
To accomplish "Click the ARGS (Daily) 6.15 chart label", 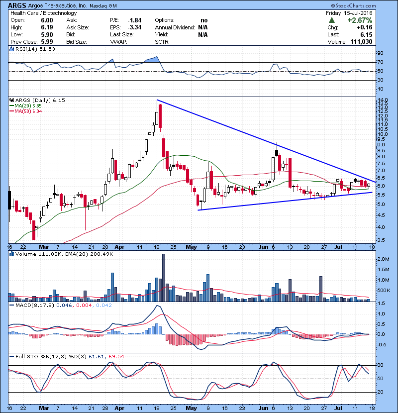I will (x=40, y=101).
